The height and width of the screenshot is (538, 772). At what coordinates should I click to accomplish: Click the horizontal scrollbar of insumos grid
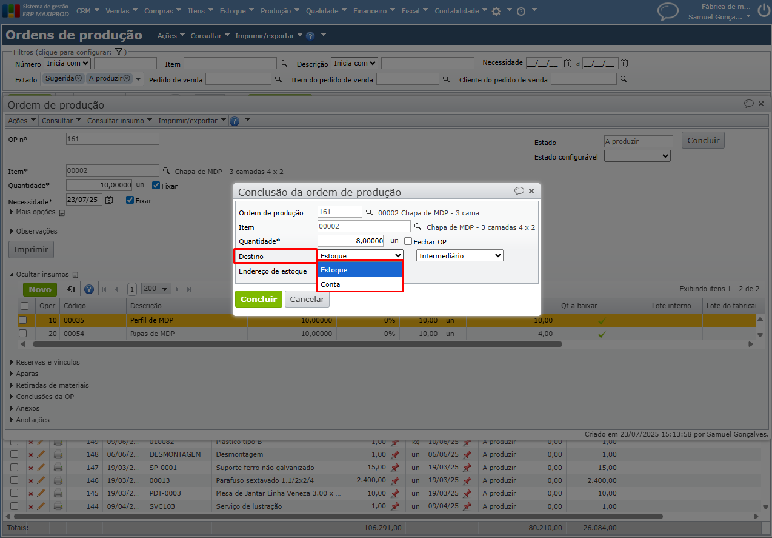[x=297, y=344]
